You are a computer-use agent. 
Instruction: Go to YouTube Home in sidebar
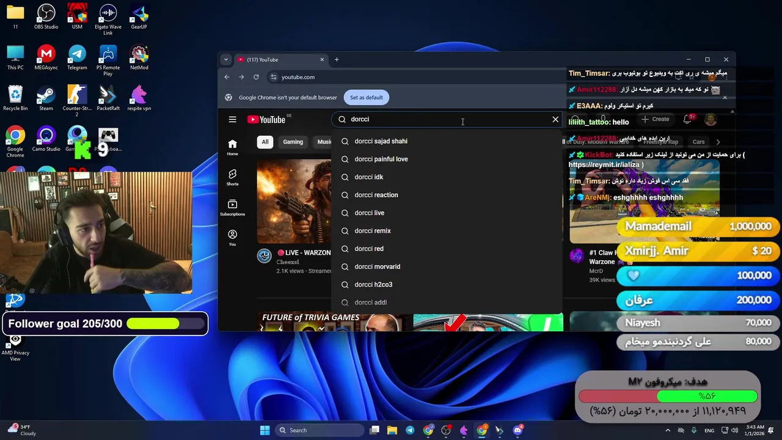click(232, 147)
